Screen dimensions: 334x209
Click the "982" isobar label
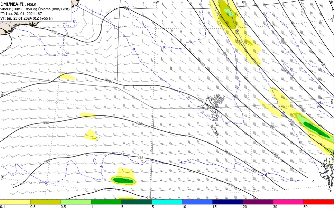(x=323, y=65)
